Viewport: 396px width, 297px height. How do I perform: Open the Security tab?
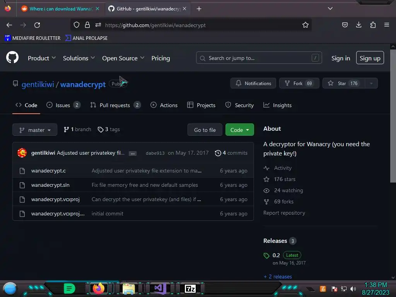pos(239,105)
